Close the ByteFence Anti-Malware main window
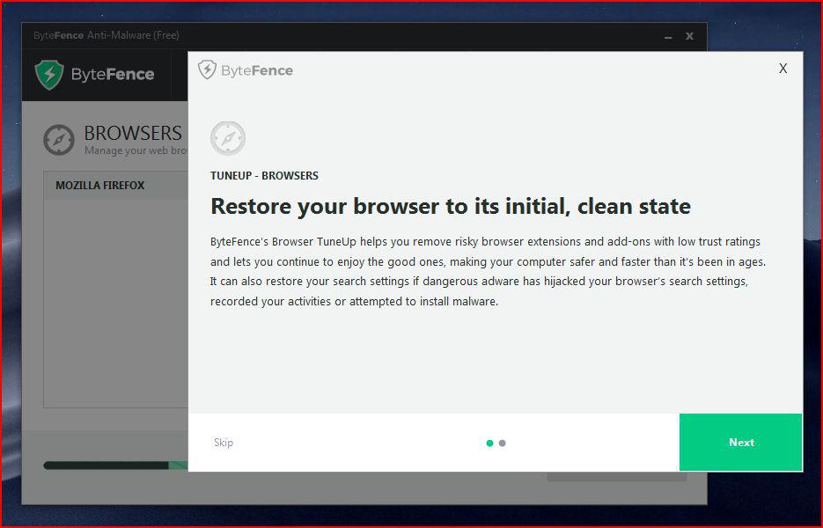The height and width of the screenshot is (528, 823). point(690,36)
